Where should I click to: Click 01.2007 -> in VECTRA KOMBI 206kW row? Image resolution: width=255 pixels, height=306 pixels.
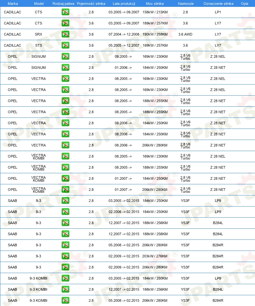[123, 190]
